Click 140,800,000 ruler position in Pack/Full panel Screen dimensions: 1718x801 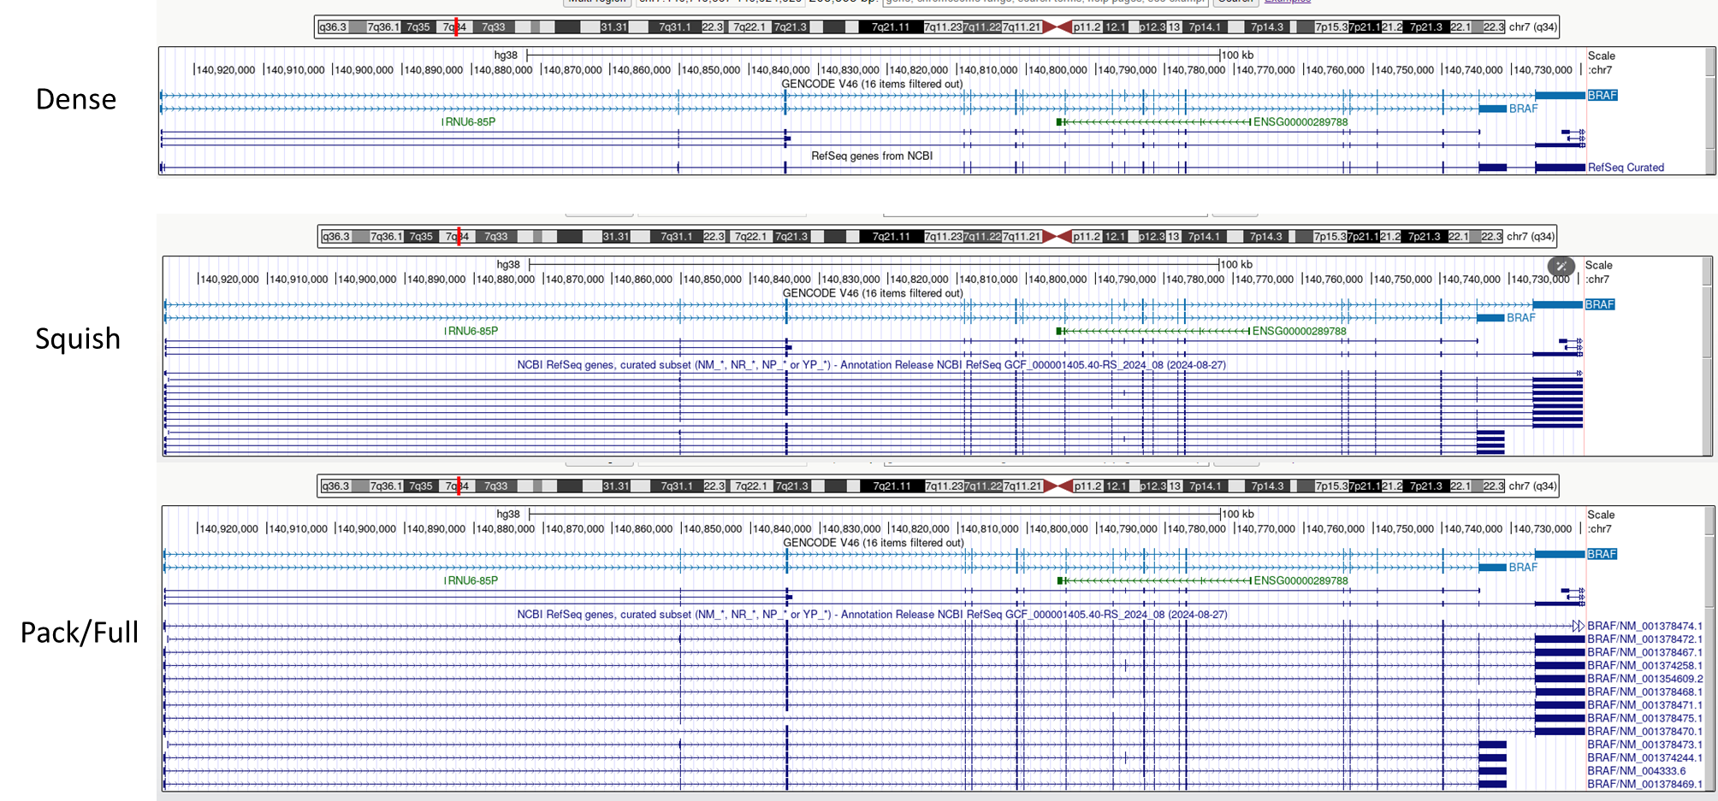(1058, 529)
